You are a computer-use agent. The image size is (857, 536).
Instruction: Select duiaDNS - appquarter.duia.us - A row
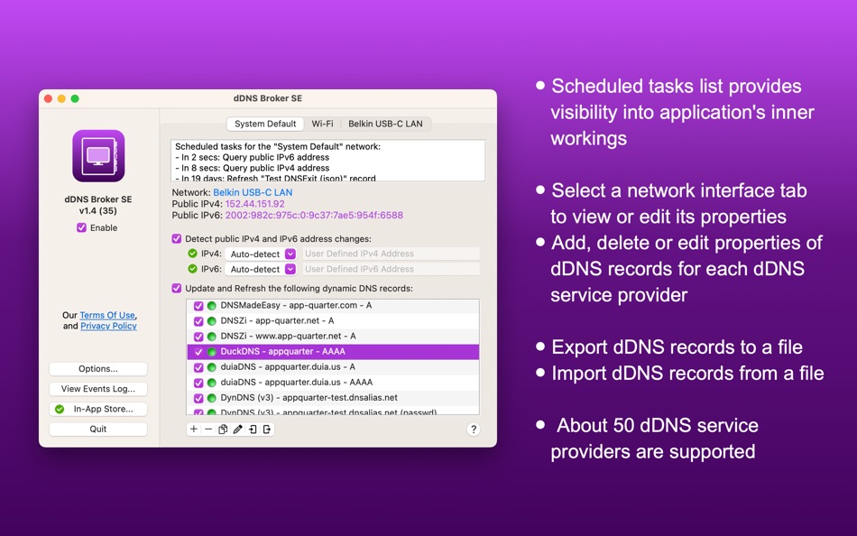pos(333,367)
